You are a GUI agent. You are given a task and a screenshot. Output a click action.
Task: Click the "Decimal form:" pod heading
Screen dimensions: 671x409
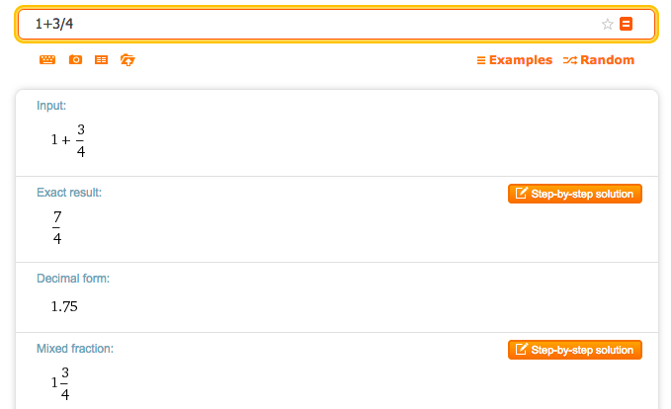[73, 279]
